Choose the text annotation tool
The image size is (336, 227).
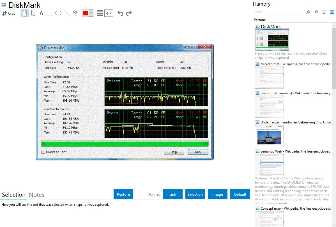(x=41, y=13)
